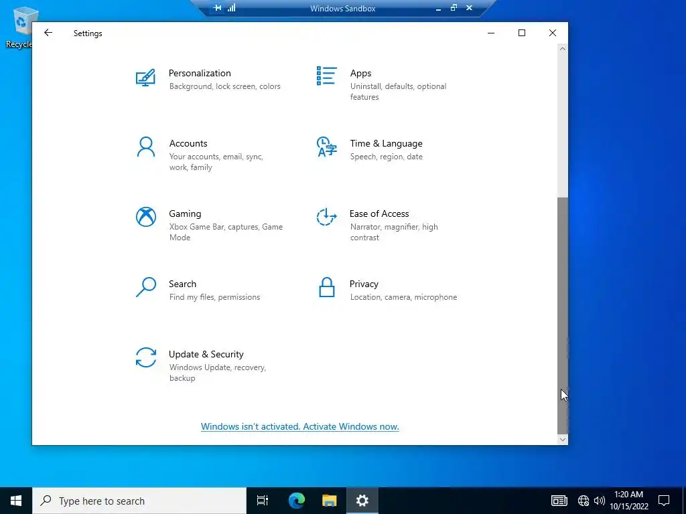This screenshot has height=514, width=686.
Task: Click the Activate Windows now link
Action: click(x=300, y=426)
